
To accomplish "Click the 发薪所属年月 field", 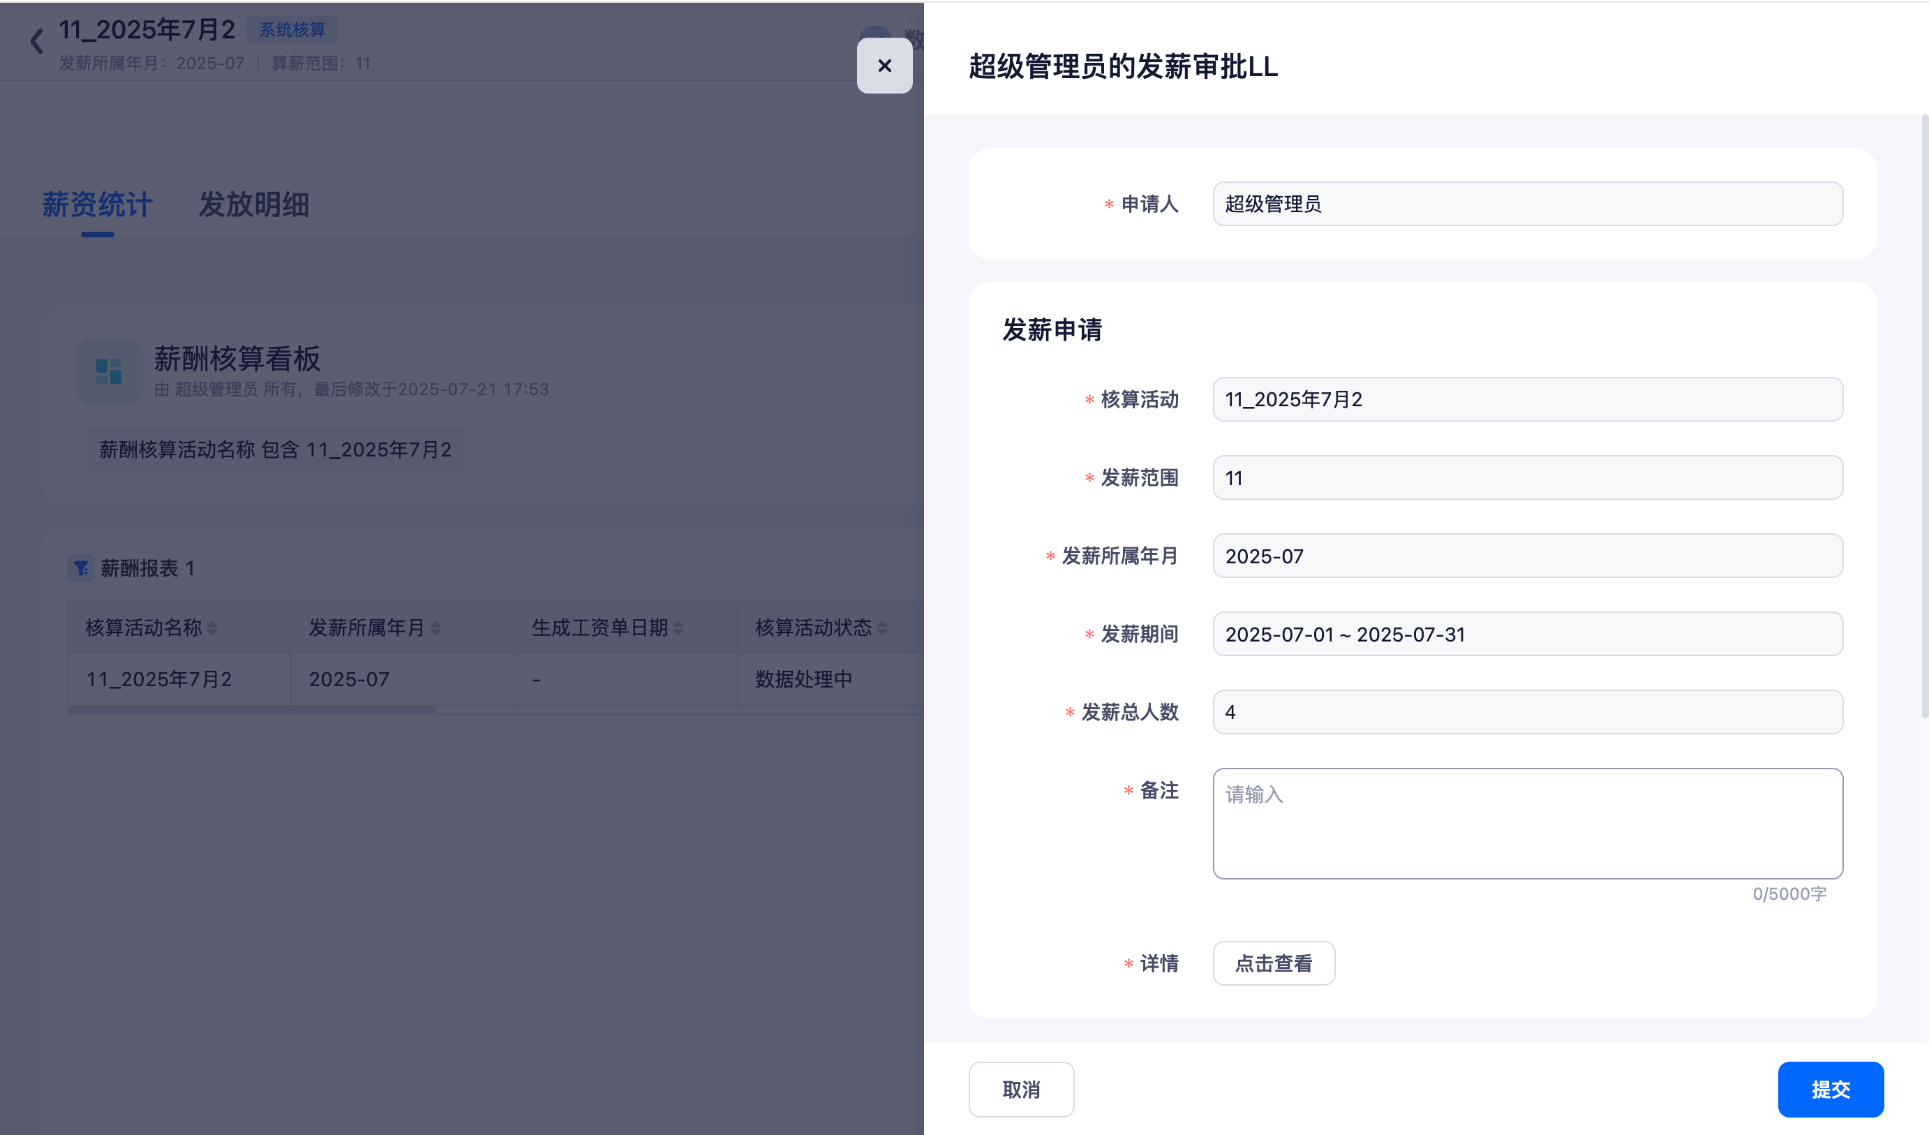I will coord(1527,556).
